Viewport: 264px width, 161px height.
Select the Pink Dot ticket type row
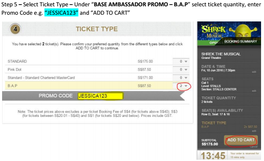(97, 69)
